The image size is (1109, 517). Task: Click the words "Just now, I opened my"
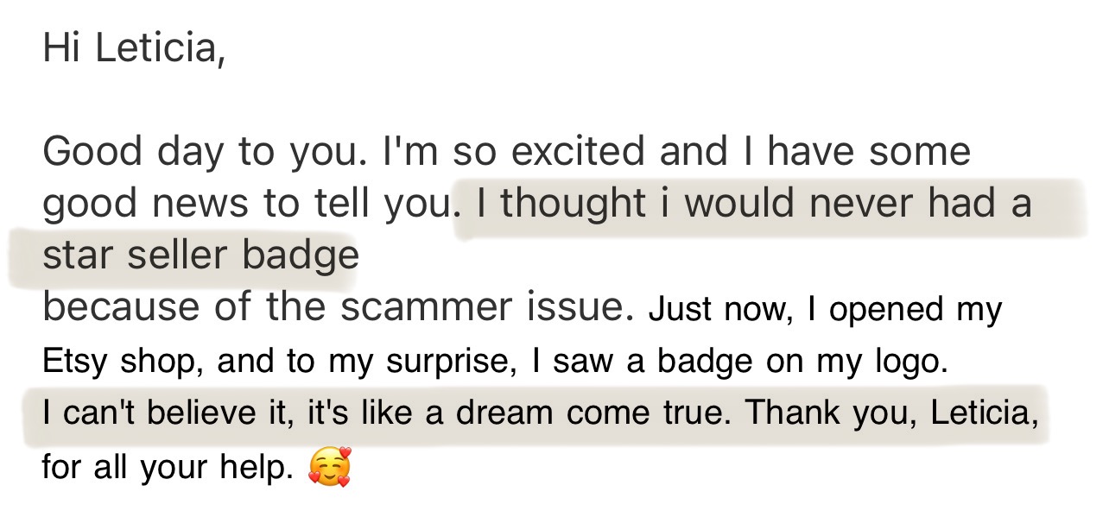tap(824, 310)
